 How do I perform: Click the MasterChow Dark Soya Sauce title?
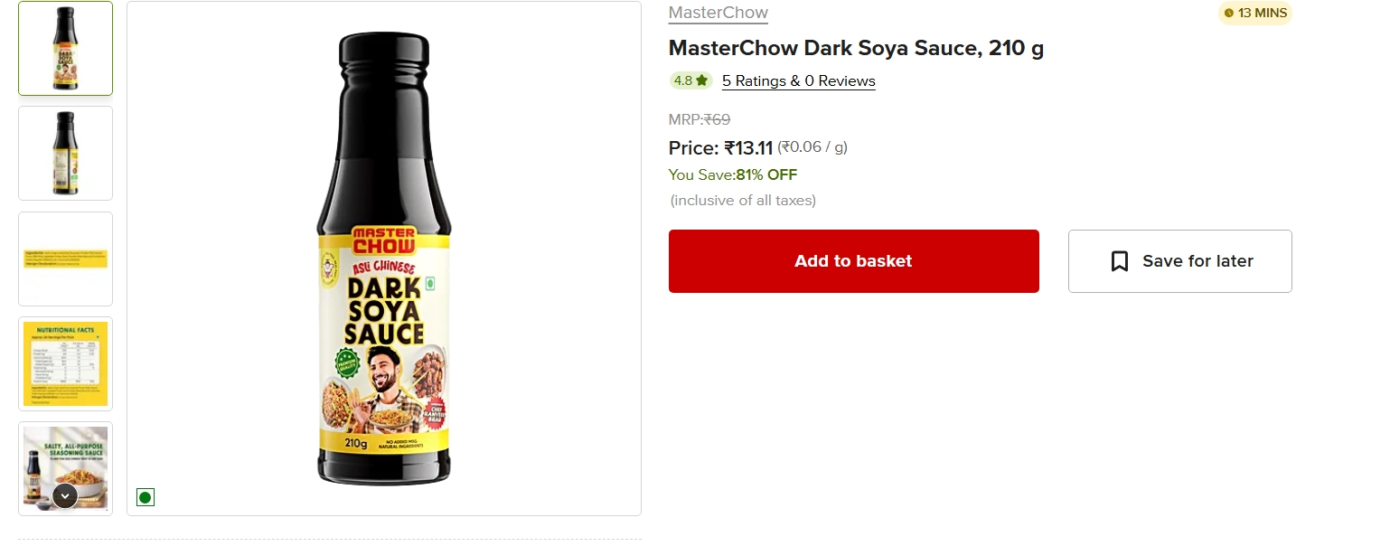856,48
